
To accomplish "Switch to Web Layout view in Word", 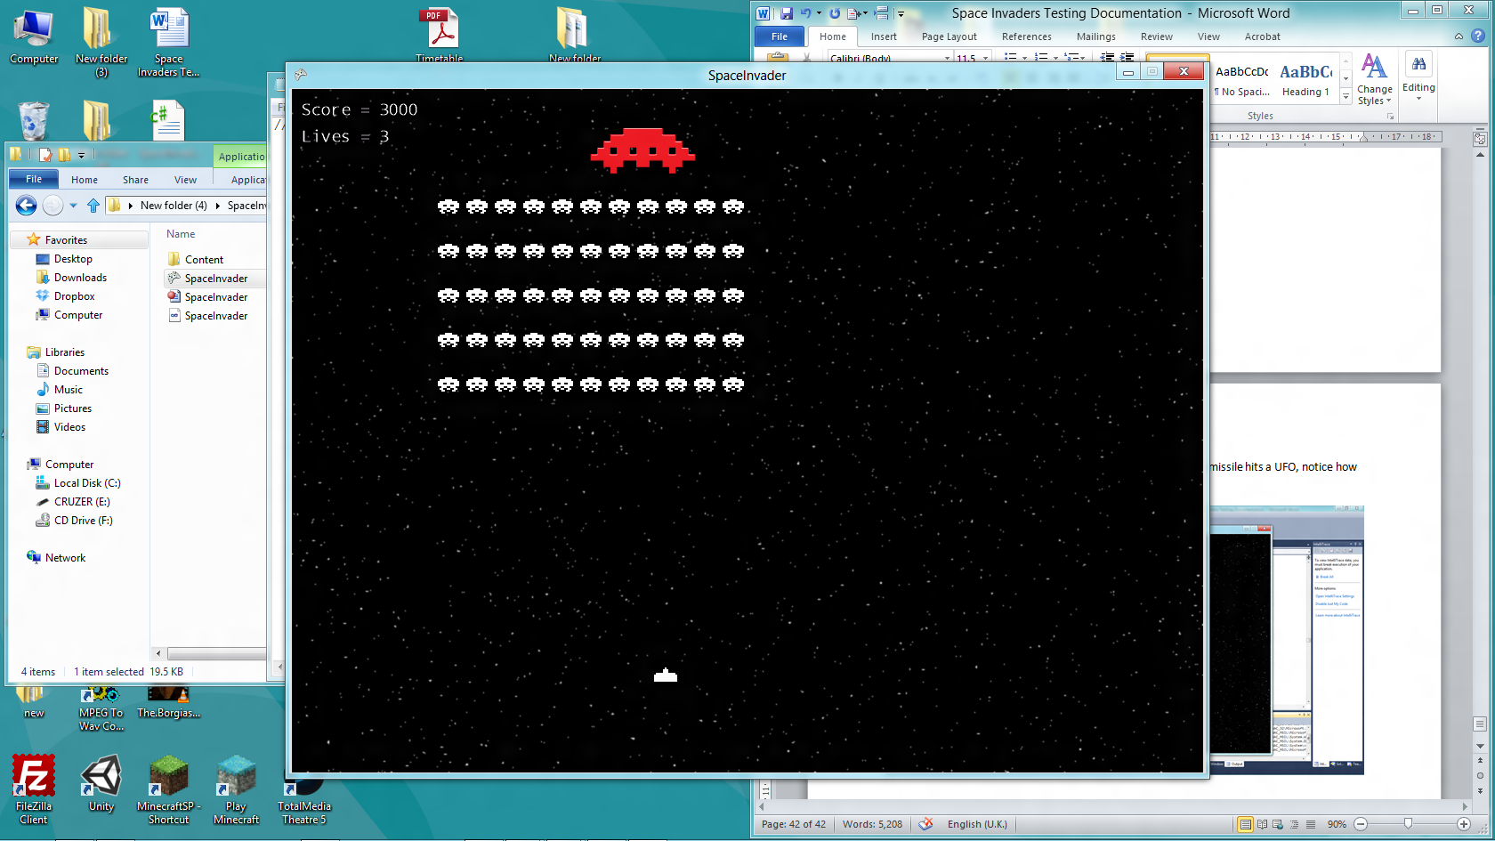I will (x=1278, y=824).
